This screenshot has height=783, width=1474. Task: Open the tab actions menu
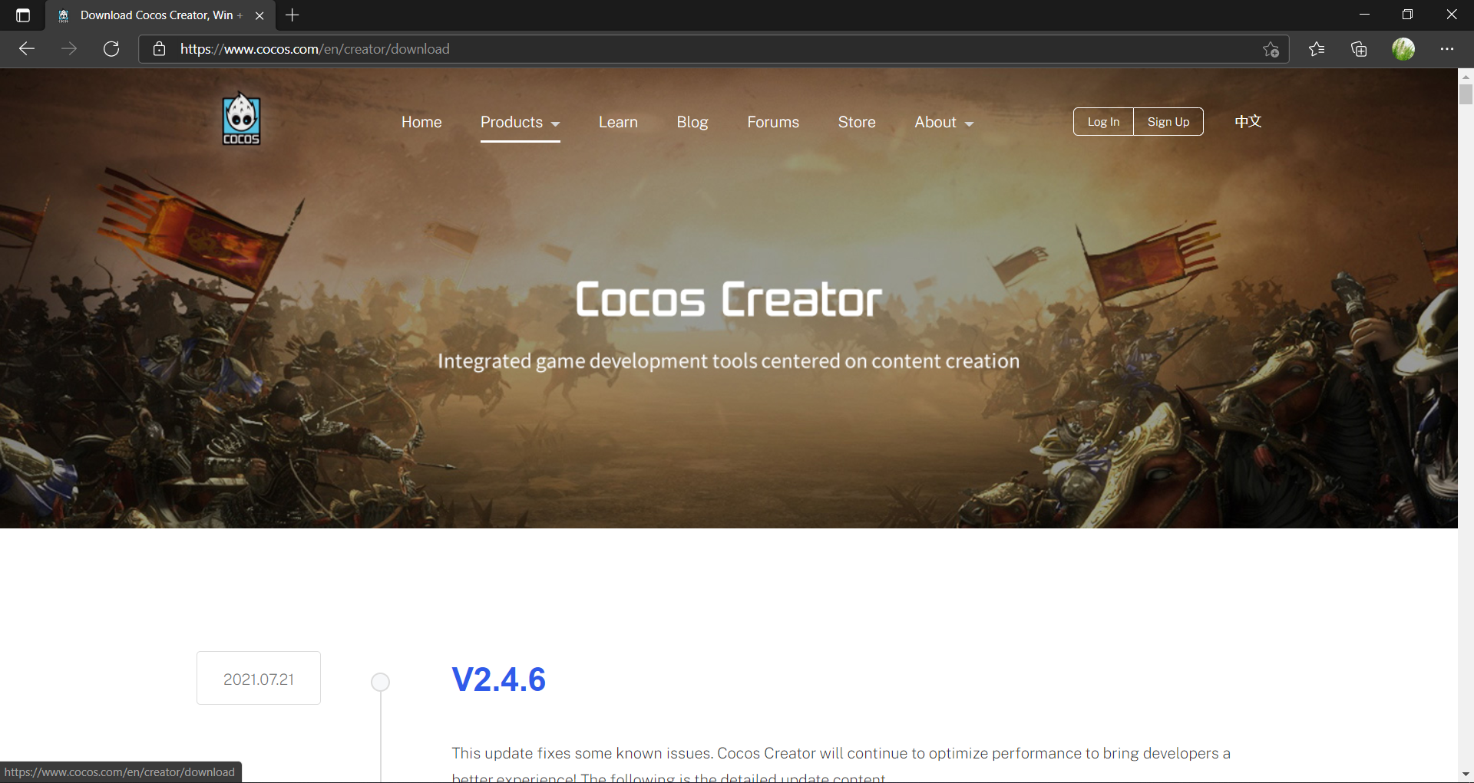click(22, 15)
